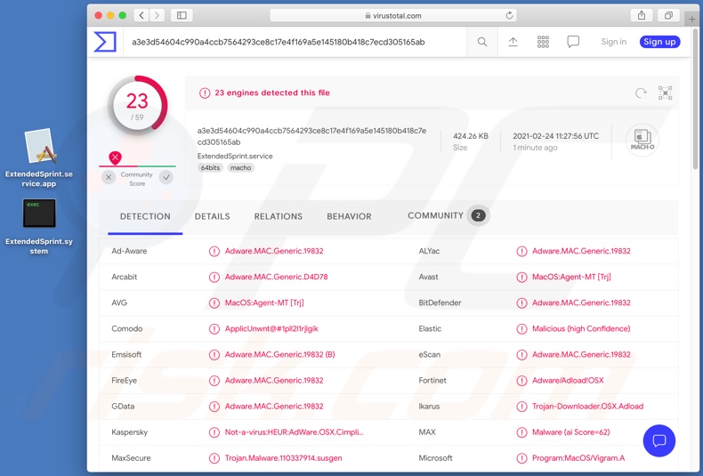The image size is (703, 476).
Task: Click the macho tag
Action: point(241,167)
